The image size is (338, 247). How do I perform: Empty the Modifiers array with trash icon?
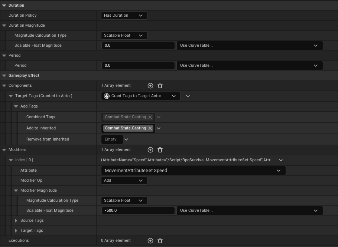click(x=160, y=150)
